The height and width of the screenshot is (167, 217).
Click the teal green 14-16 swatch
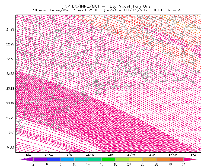(x=95, y=159)
